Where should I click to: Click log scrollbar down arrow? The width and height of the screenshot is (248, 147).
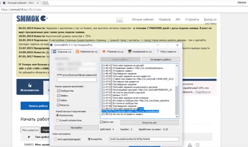pyautogui.click(x=177, y=117)
